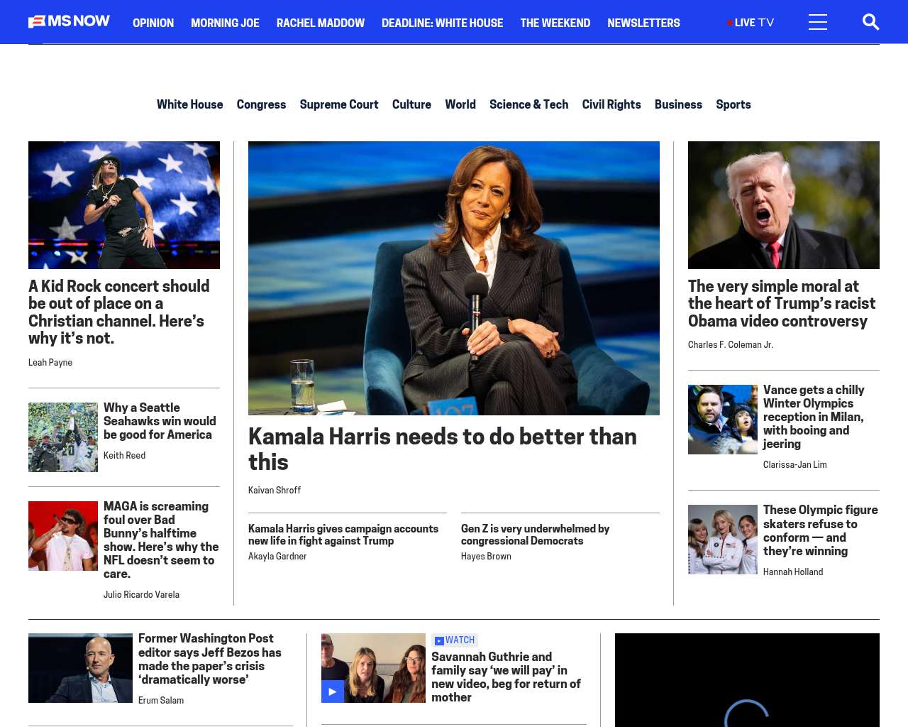Open the Vance Winter Olympics thumbnail

[x=723, y=420]
